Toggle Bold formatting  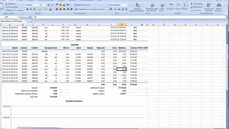pyautogui.click(x=28, y=9)
